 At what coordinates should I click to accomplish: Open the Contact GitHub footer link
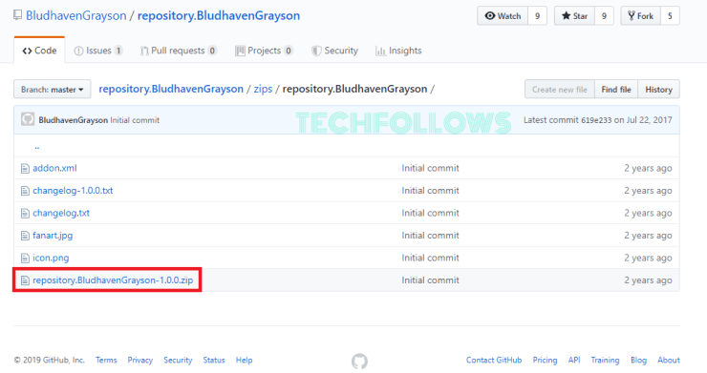[x=494, y=360]
